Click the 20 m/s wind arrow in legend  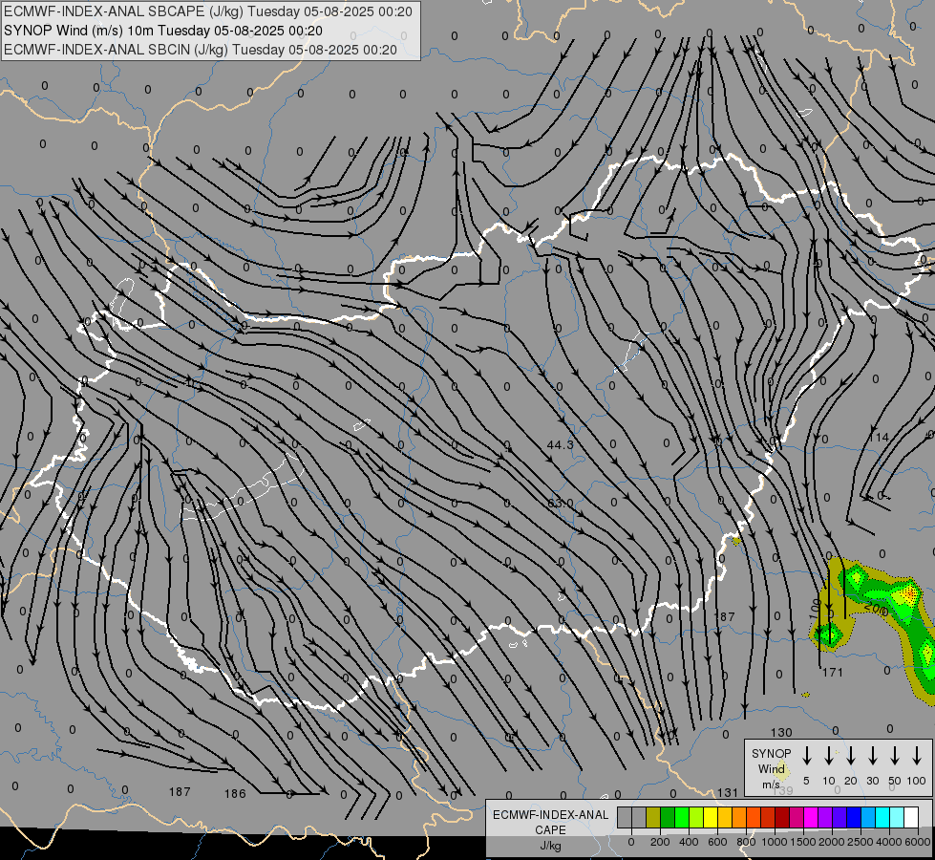[x=851, y=755]
